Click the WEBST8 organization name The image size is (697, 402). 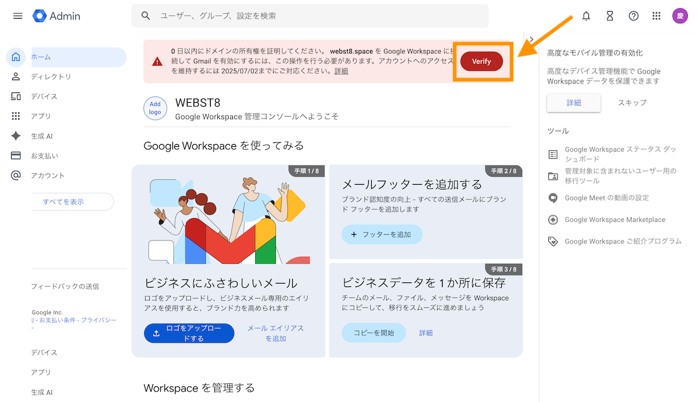point(197,103)
